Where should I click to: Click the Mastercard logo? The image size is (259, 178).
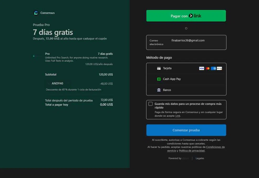click(208, 68)
